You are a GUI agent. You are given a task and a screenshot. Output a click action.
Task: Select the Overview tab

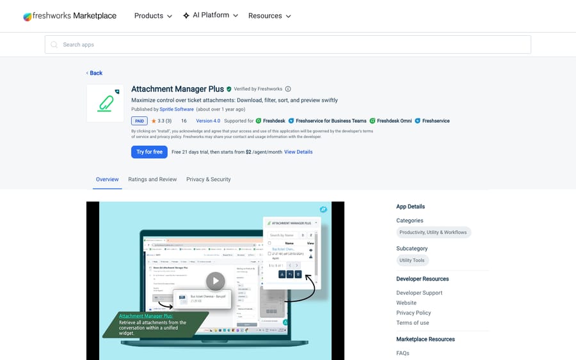point(108,180)
